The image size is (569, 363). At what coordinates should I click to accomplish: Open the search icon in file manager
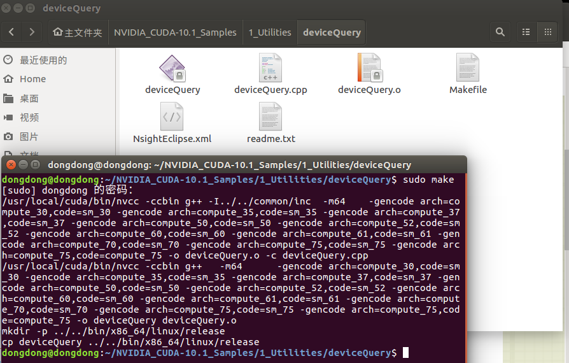pos(500,32)
